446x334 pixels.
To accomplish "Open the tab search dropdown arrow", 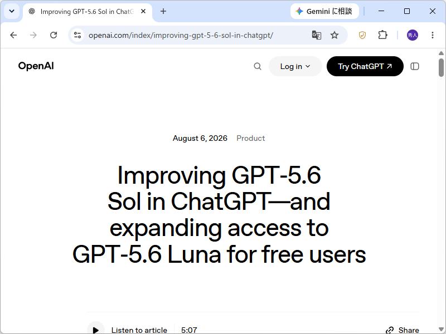I will click(x=12, y=11).
